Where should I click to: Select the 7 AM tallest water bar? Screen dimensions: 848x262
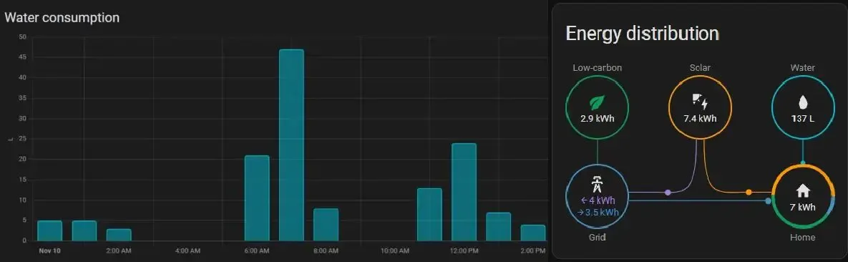(291, 145)
